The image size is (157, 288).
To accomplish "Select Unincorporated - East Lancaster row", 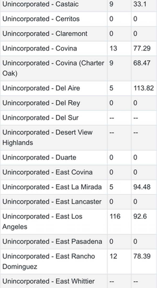I will [78, 202].
